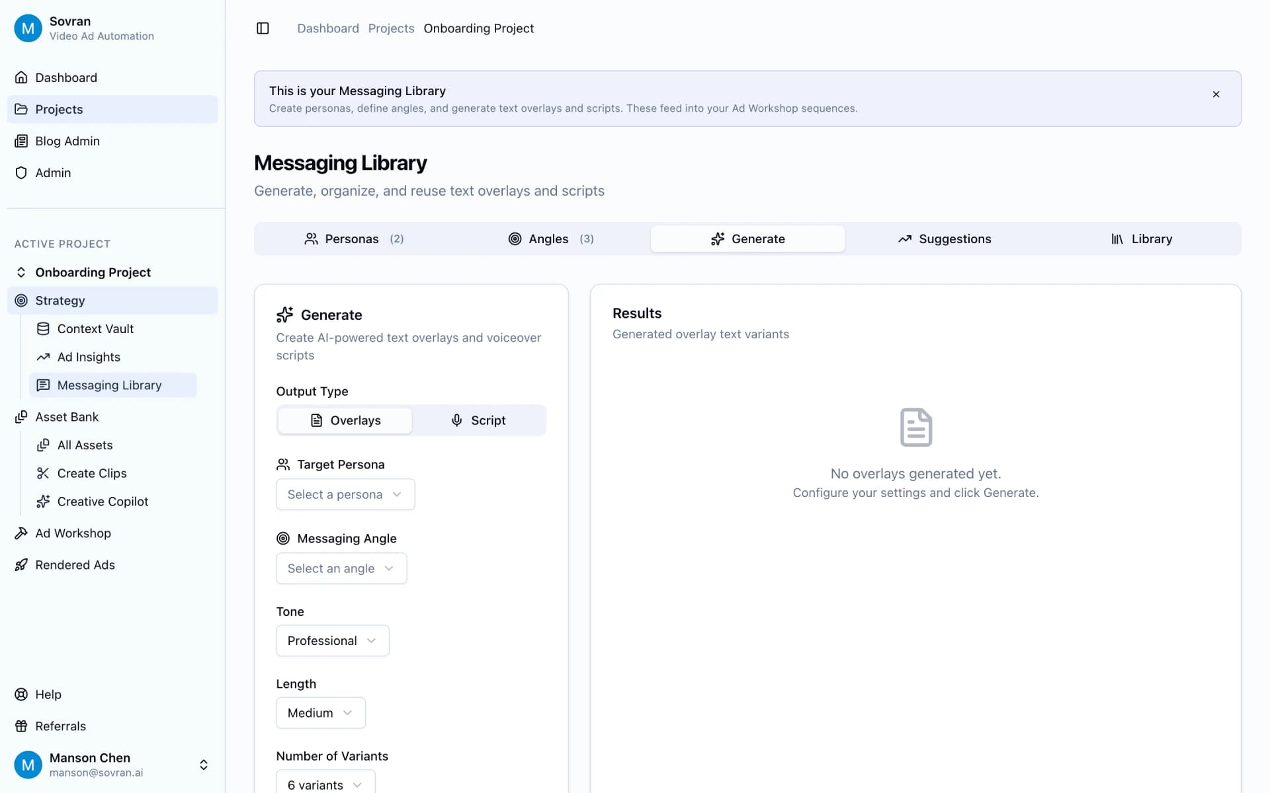Click the Strategy target icon
This screenshot has height=793, width=1270.
click(21, 301)
